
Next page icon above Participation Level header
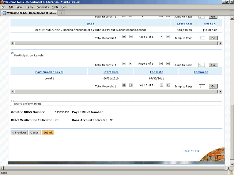coord(161,64)
